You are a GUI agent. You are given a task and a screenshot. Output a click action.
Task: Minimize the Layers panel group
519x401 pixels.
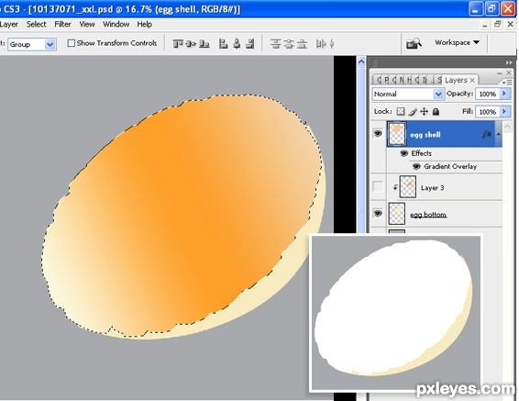pos(500,72)
